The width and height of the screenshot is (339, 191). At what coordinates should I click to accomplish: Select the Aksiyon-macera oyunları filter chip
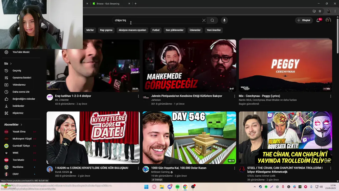132,30
